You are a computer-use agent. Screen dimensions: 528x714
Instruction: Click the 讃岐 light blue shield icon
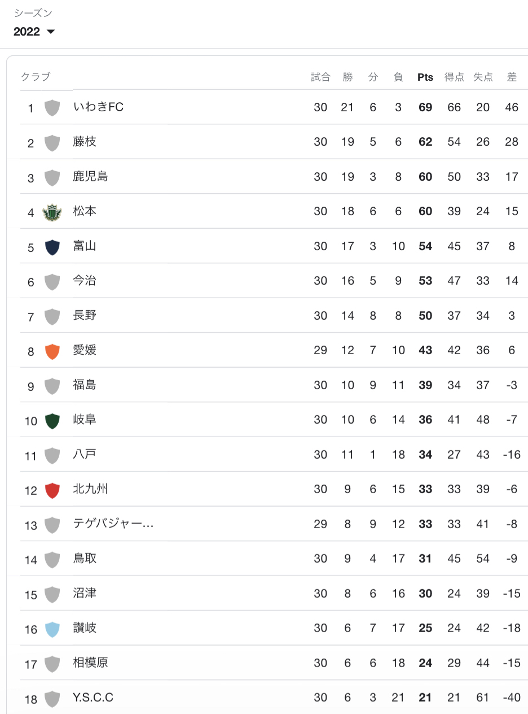tap(52, 629)
